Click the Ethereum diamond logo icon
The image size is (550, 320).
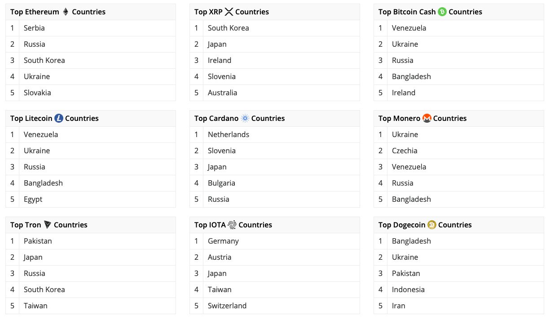pyautogui.click(x=66, y=12)
